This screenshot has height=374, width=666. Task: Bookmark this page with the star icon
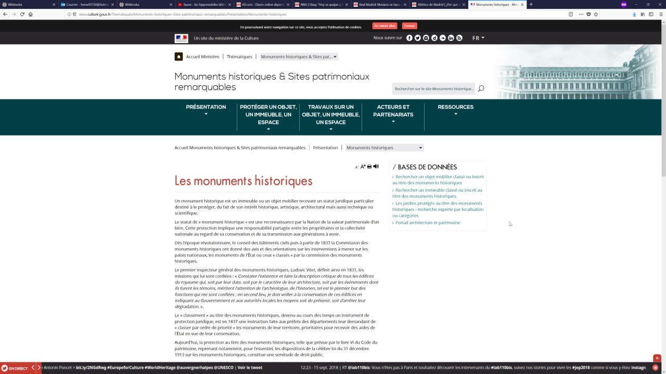click(596, 14)
